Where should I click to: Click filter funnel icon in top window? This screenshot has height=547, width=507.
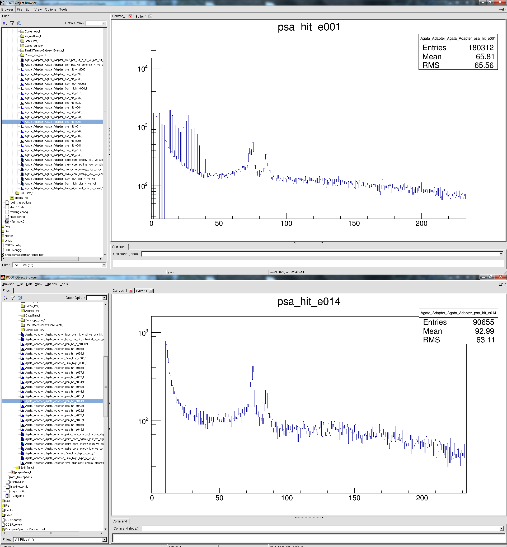[12, 23]
